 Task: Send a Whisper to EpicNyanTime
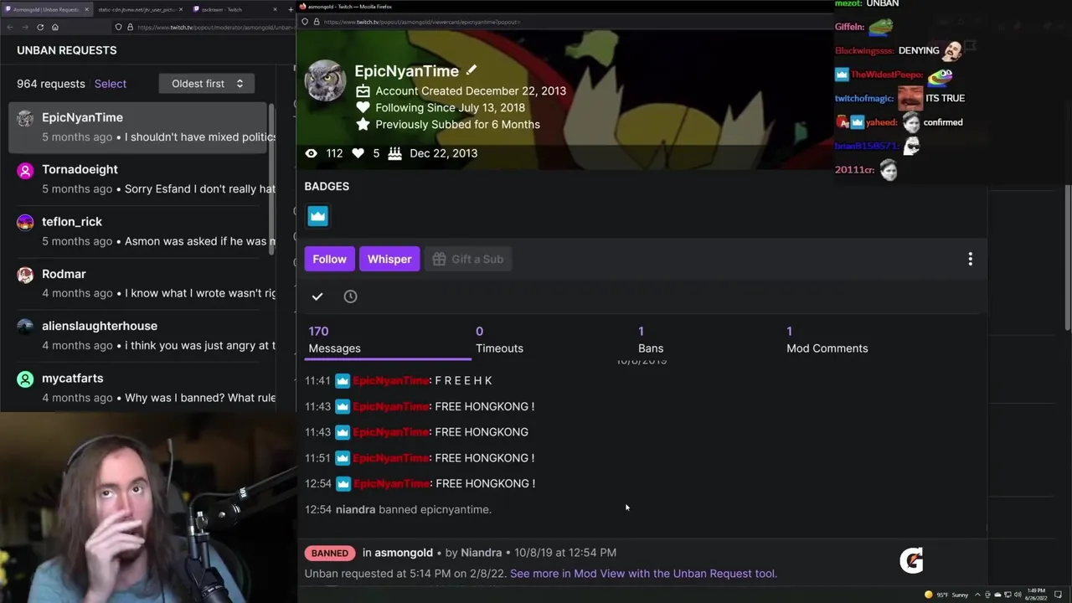(x=389, y=259)
